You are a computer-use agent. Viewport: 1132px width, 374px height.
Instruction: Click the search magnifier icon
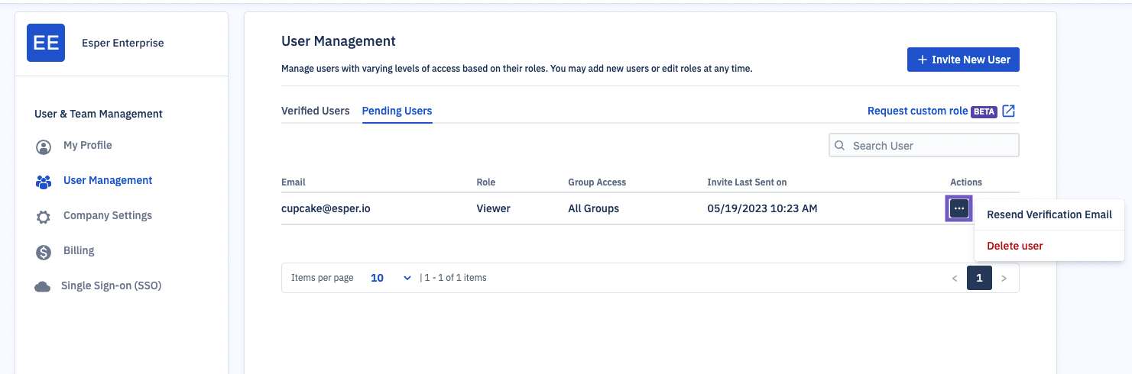[x=839, y=145]
